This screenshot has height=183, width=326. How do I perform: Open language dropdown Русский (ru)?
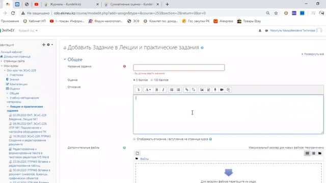[x=28, y=30]
